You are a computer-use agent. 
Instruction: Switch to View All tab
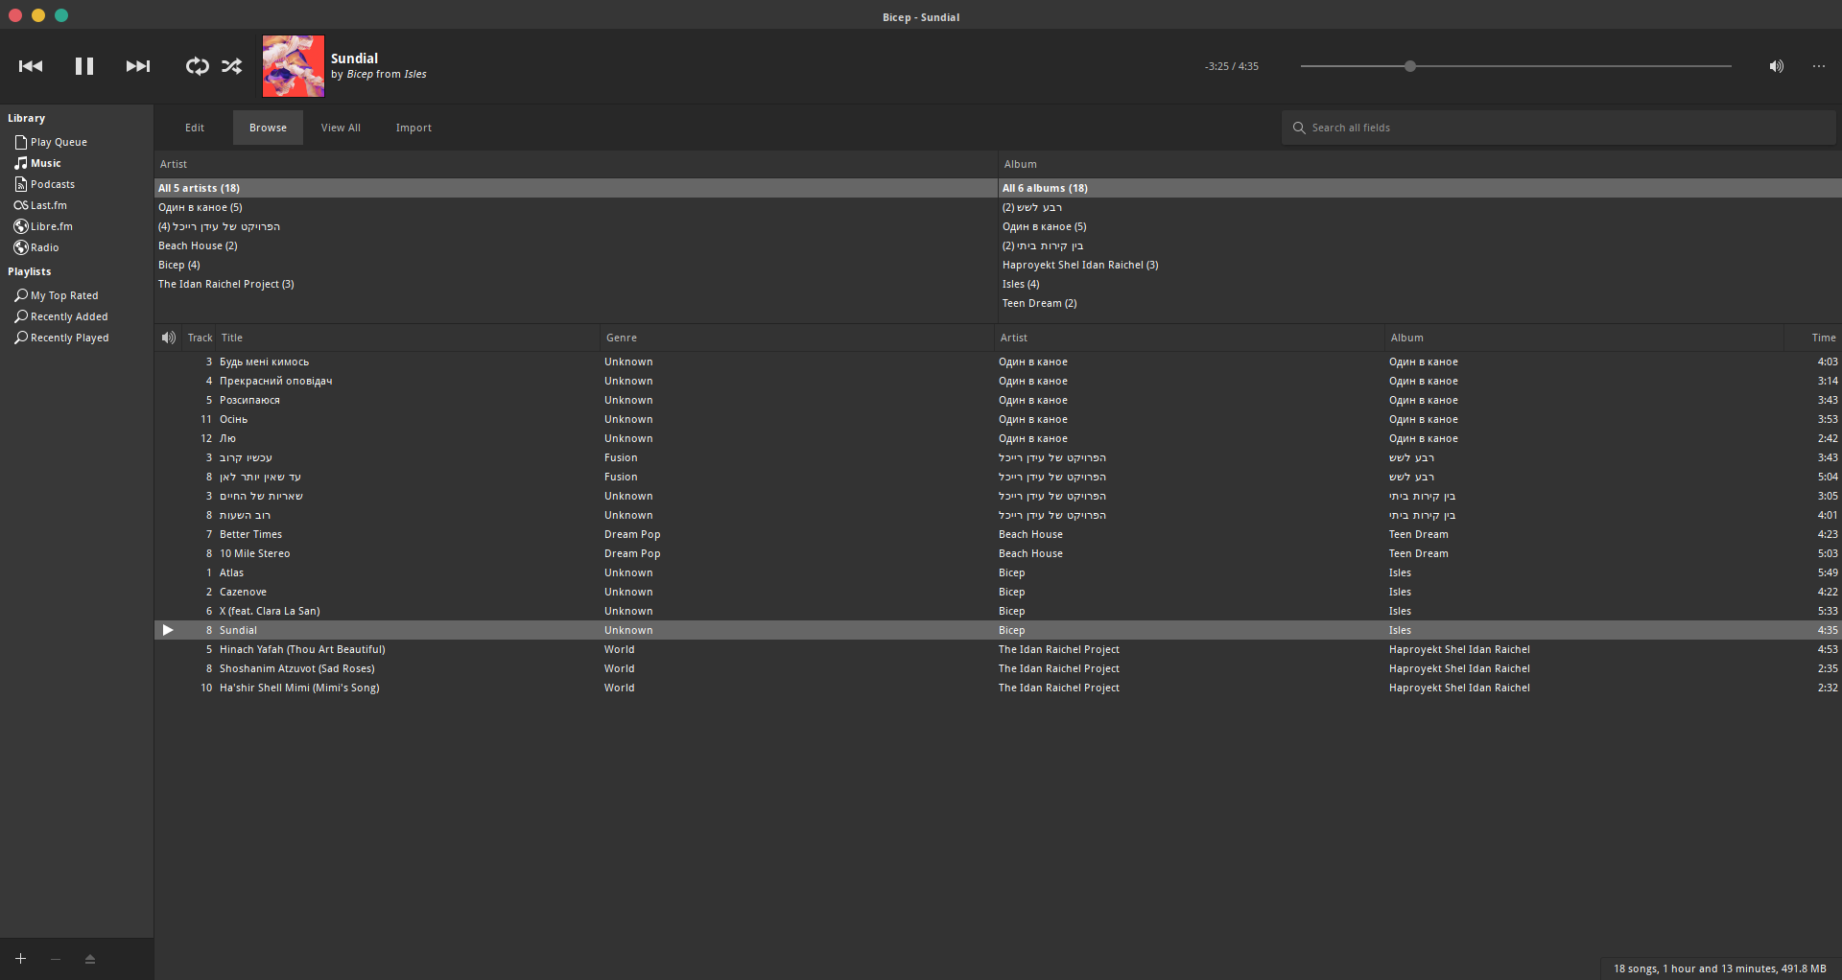click(x=341, y=128)
